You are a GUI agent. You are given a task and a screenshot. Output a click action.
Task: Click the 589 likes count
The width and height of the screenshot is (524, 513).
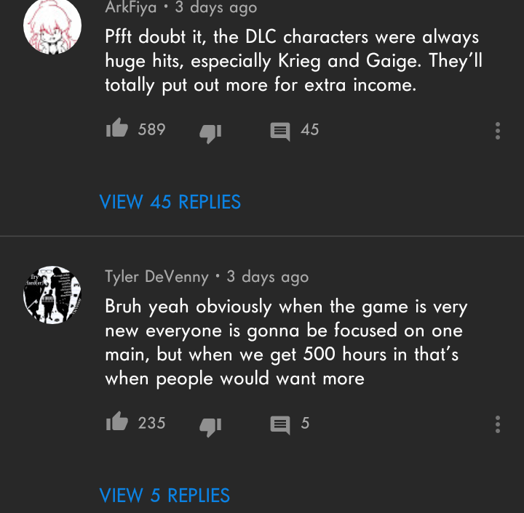tap(151, 129)
